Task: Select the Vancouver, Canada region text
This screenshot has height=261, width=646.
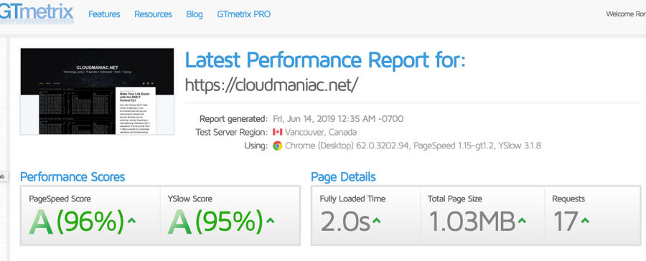Action: click(x=321, y=133)
